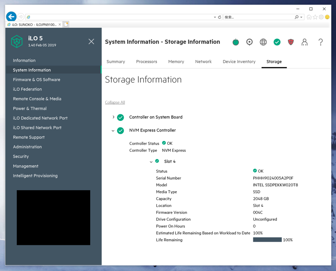Viewport: 336px width, 271px height.
Task: Click the green system health checkmark icon
Action: click(277, 42)
